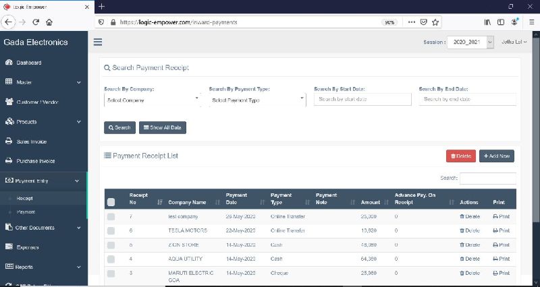Screen dimensions: 540x287
Task: Select Payment under Payment Entry menu
Action: pos(26,212)
